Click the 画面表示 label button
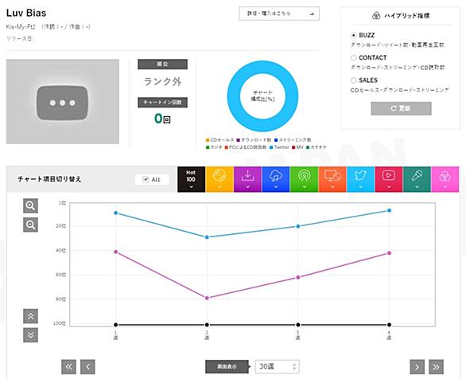 tap(227, 366)
